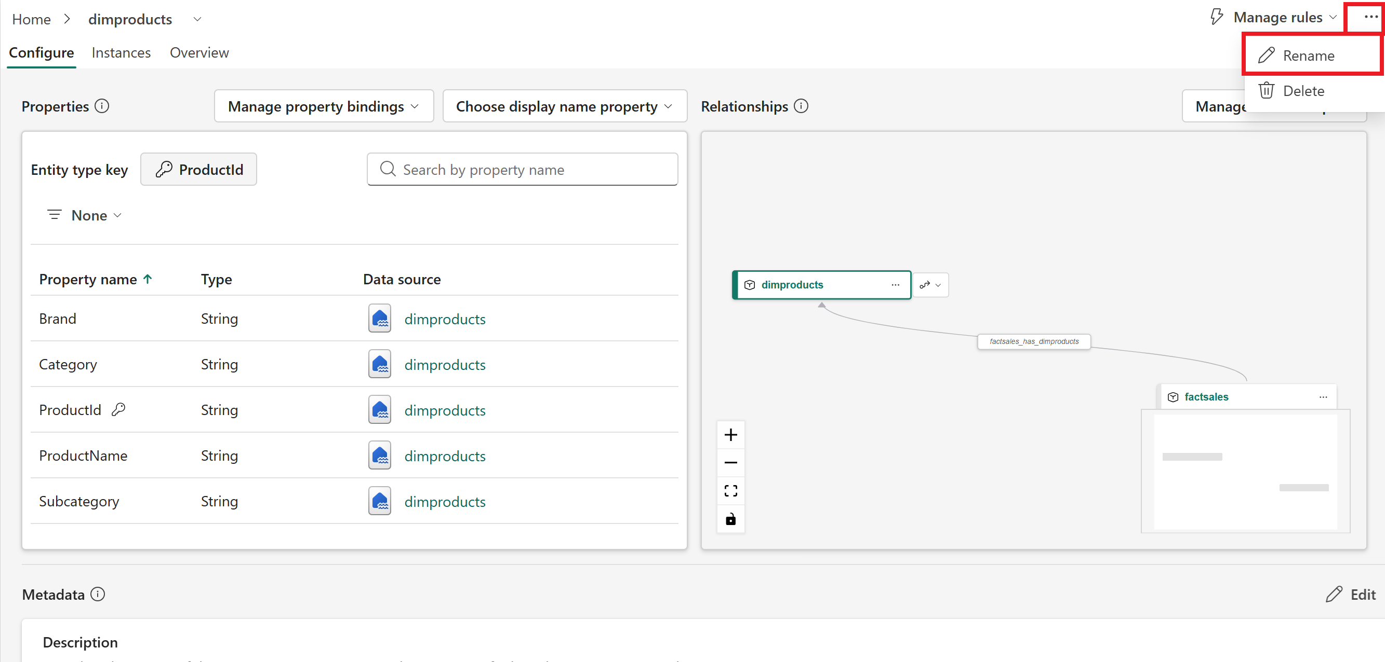
Task: Open Manage property bindings dropdown
Action: coord(324,106)
